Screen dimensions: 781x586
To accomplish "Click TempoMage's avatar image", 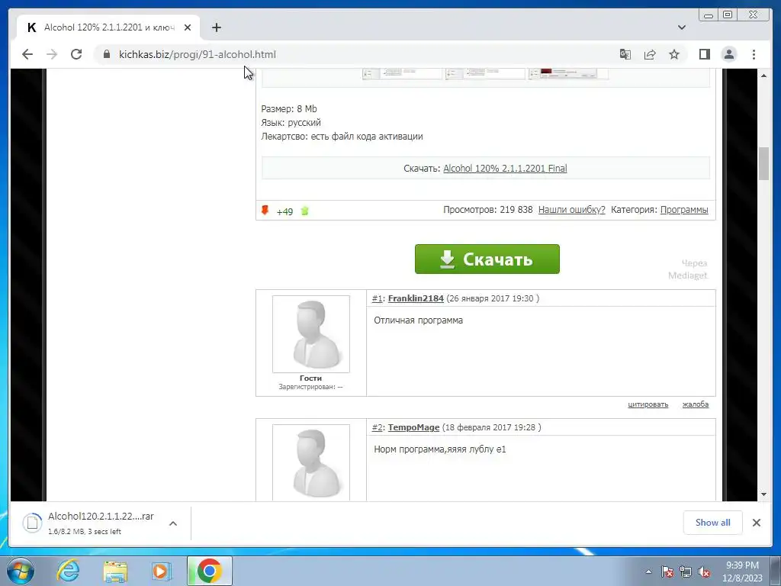I will tap(311, 462).
